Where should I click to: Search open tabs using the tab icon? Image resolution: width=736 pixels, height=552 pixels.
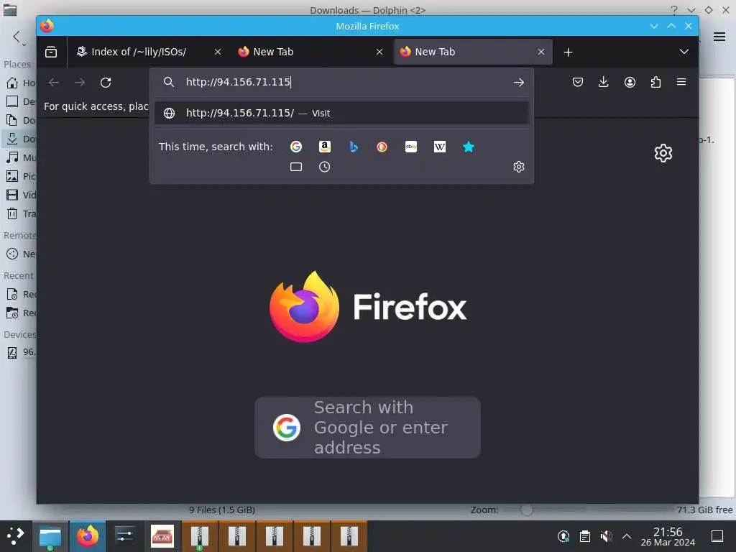(296, 167)
